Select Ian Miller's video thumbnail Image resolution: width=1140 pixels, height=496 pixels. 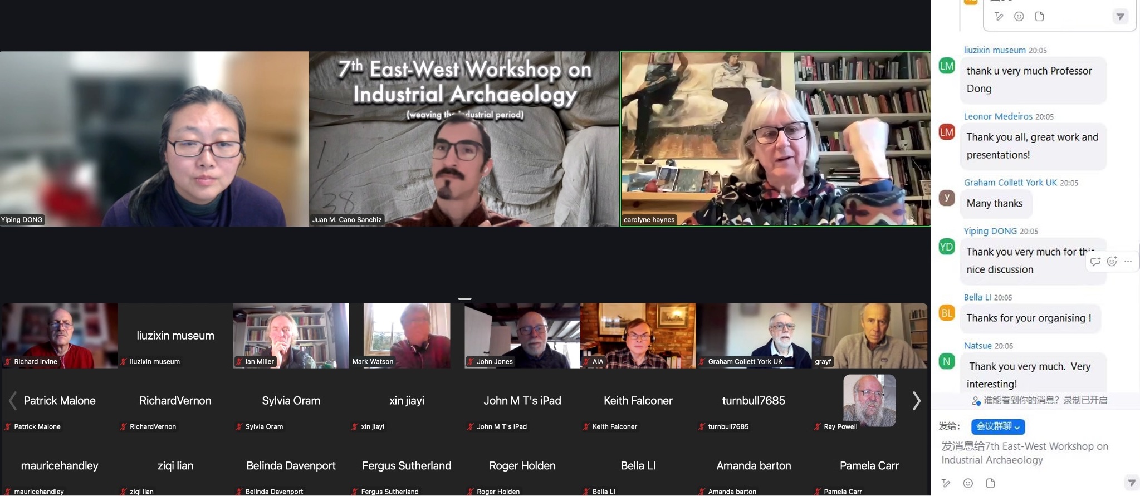coord(291,336)
